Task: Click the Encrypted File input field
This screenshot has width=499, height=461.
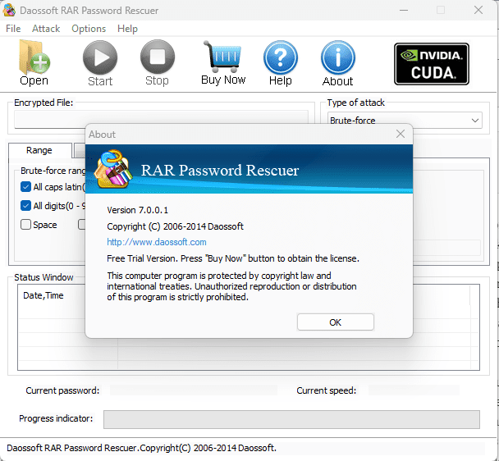Action: (161, 119)
